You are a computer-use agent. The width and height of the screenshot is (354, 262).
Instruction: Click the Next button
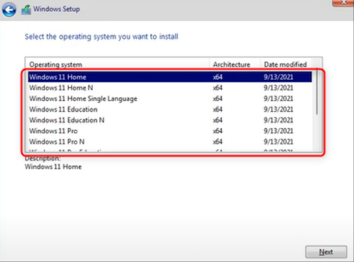pos(326,252)
